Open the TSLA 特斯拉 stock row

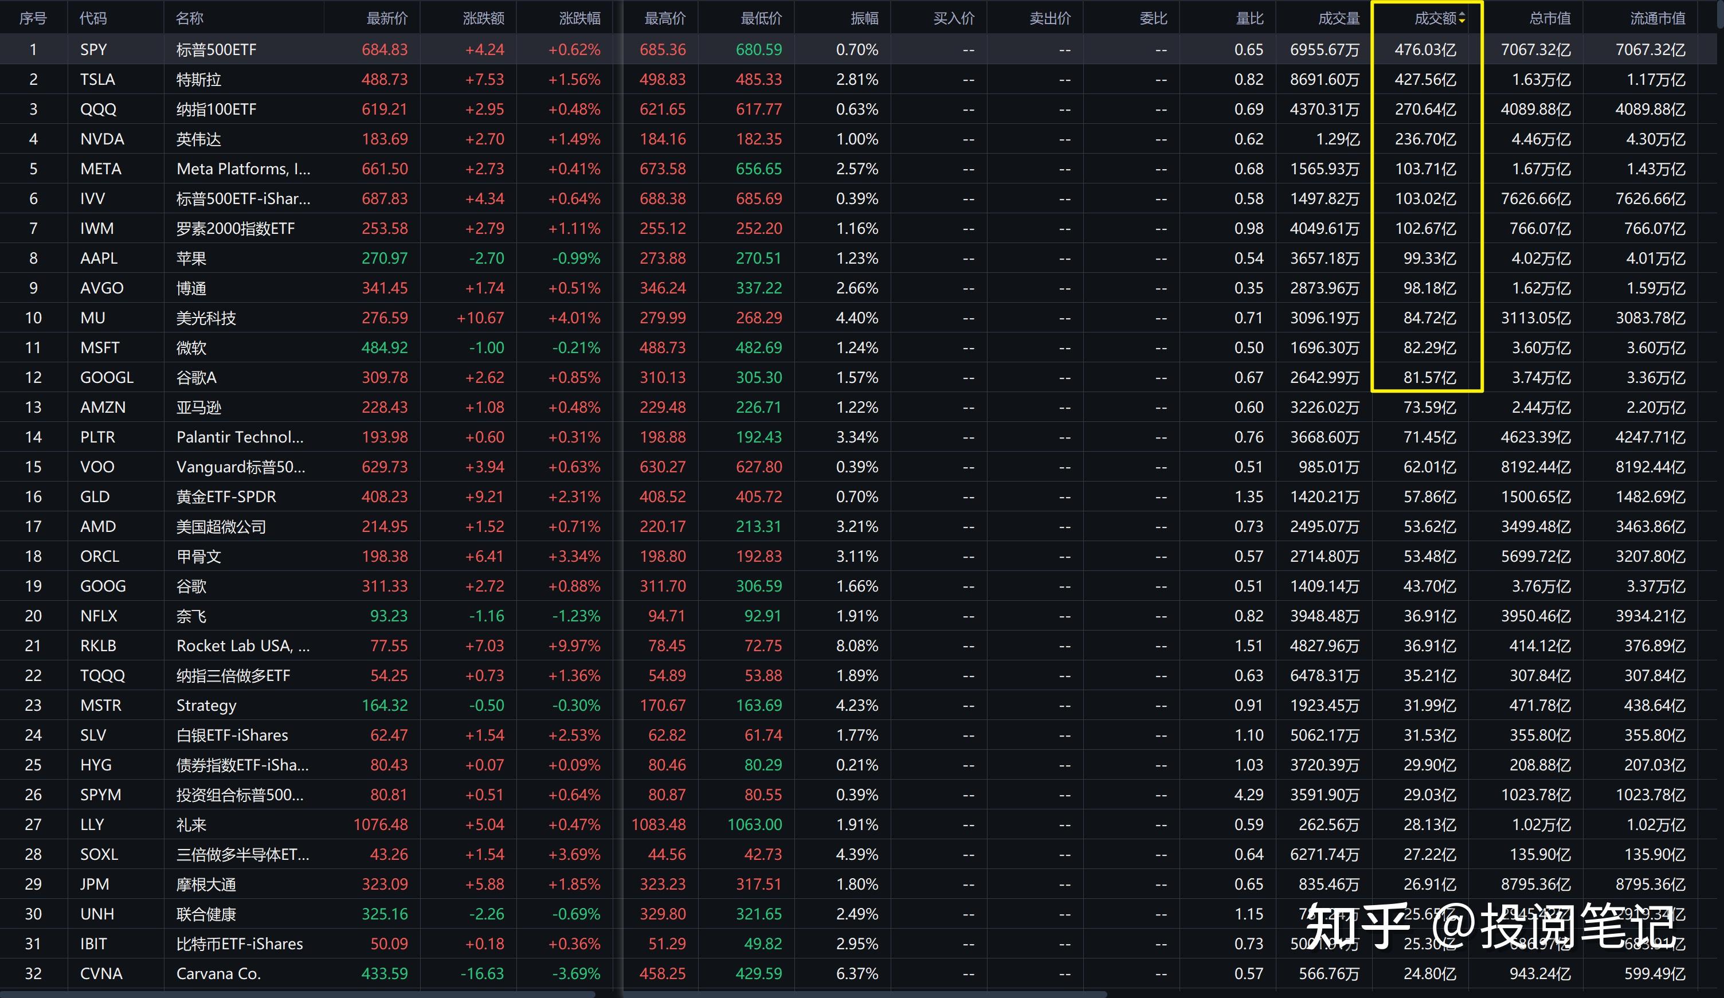tap(198, 79)
